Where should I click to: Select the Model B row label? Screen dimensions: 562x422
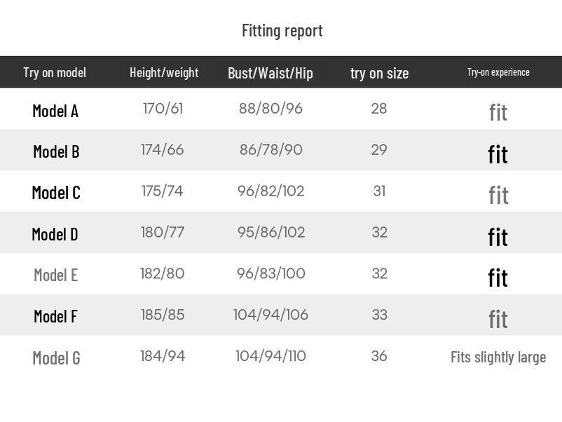56,151
